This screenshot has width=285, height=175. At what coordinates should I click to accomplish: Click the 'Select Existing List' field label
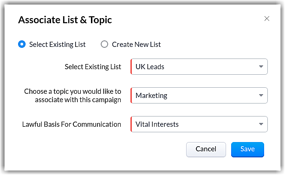93,67
